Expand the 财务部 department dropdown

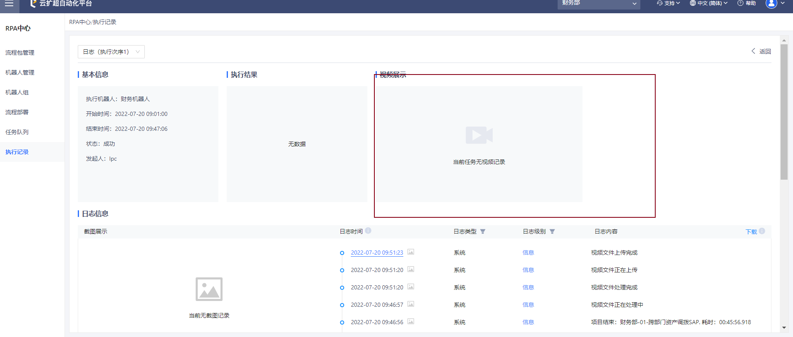pos(599,4)
